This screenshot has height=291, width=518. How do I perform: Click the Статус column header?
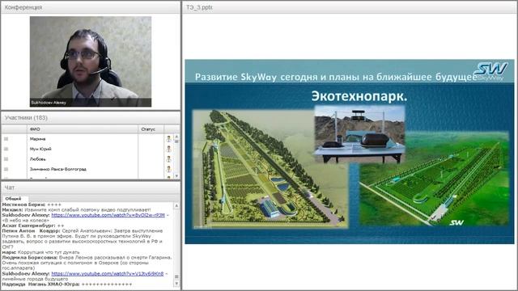tap(151, 129)
